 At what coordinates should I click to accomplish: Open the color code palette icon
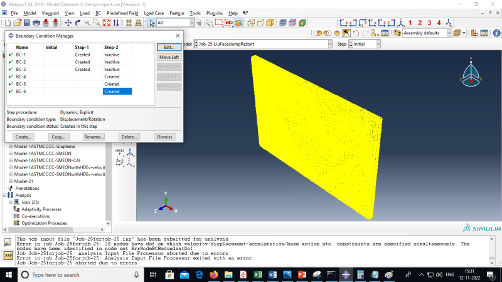[x=397, y=33]
